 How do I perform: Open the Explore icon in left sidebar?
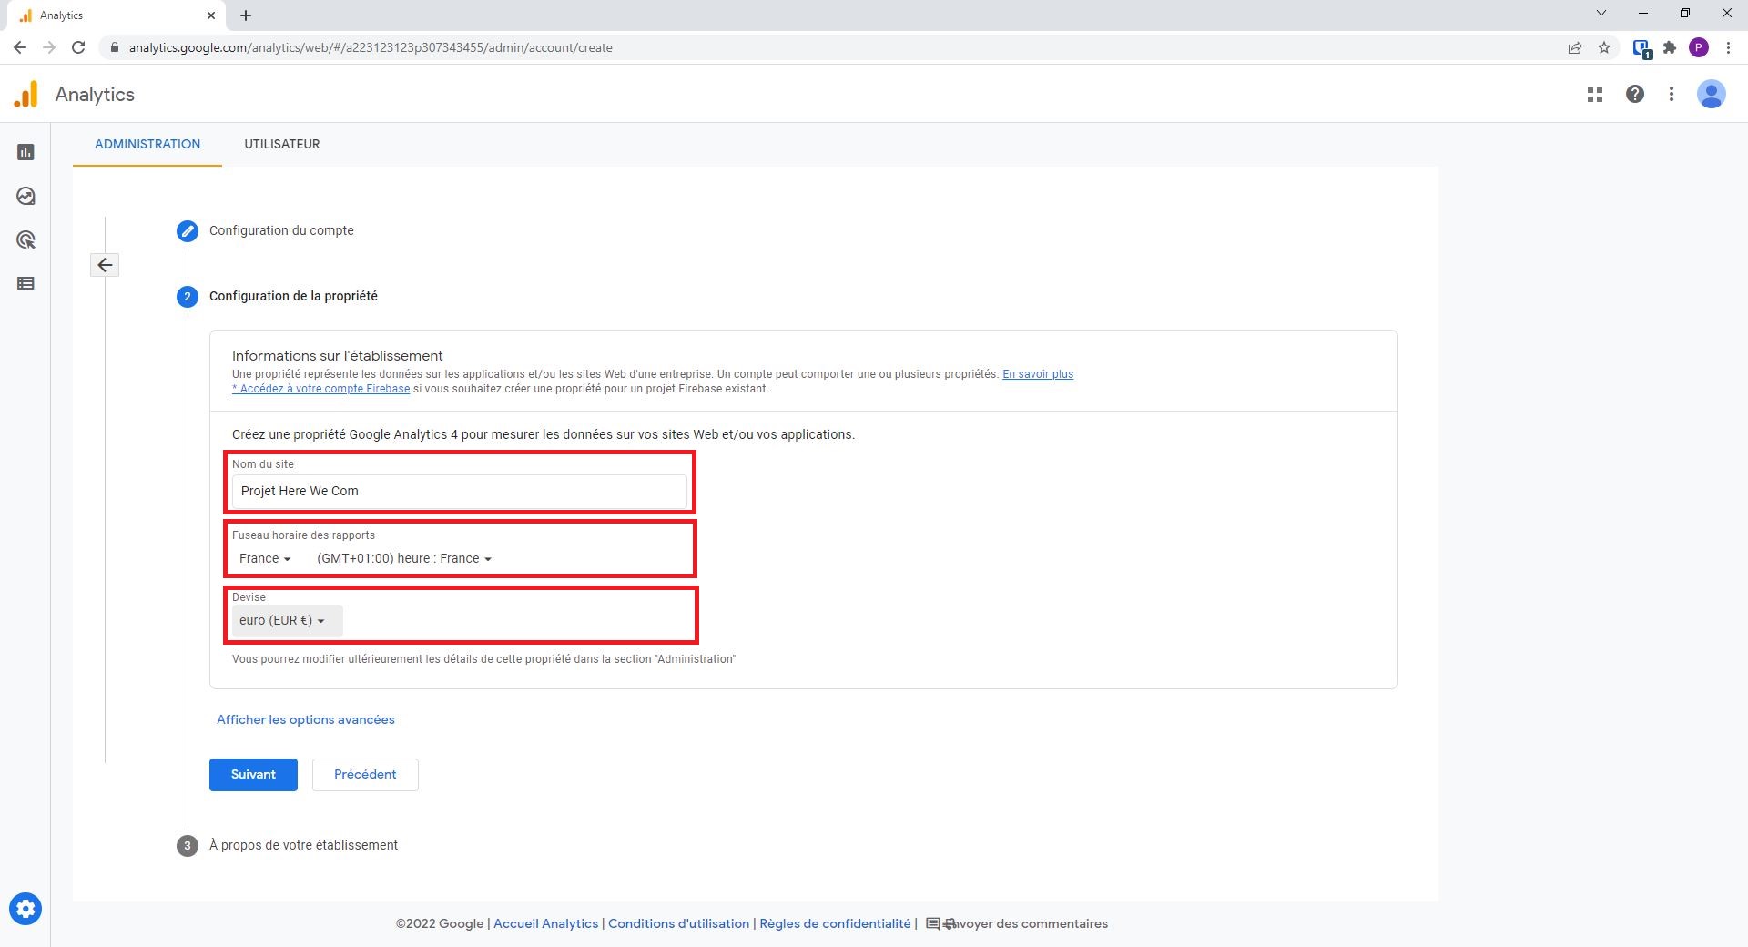(25, 196)
